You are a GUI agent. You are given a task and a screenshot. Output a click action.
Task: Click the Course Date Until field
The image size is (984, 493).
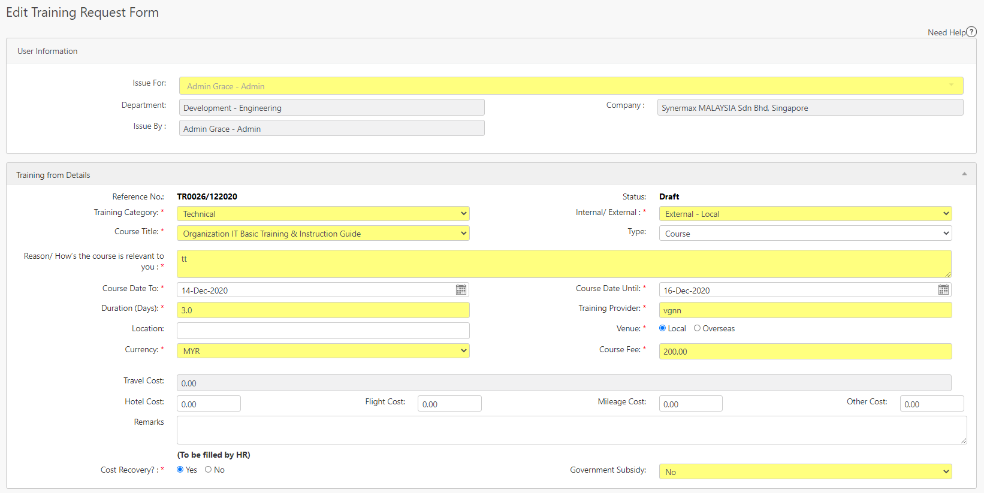pyautogui.click(x=805, y=290)
